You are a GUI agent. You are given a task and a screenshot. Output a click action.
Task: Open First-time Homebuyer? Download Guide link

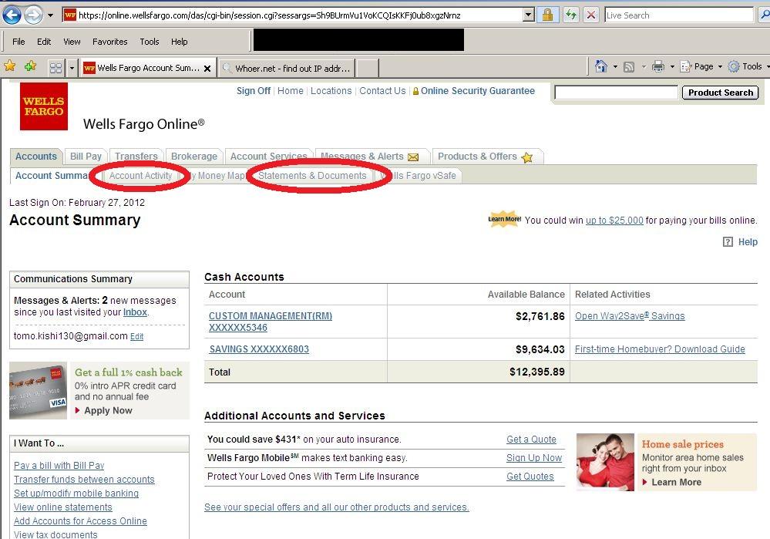coord(660,349)
